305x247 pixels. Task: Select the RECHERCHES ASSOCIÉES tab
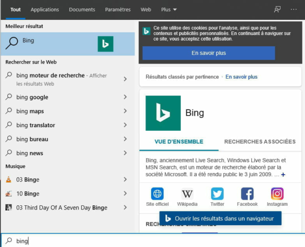[x=260, y=142]
